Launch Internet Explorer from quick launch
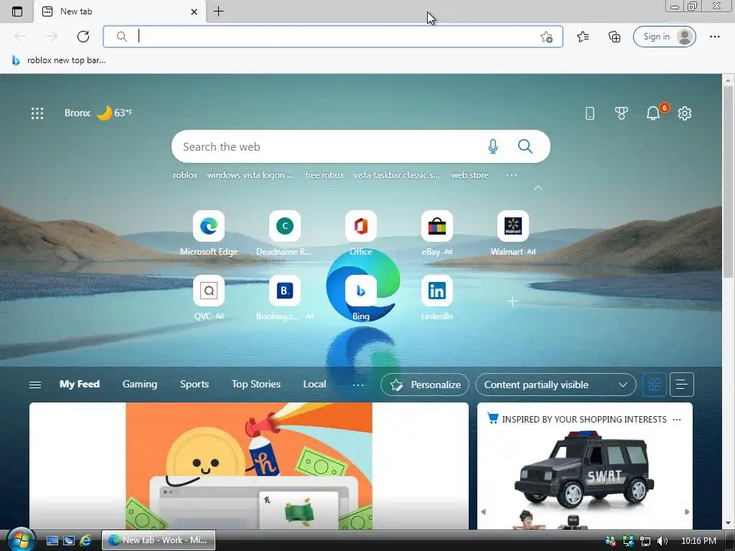Screen dimensions: 735x551 [x=86, y=540]
